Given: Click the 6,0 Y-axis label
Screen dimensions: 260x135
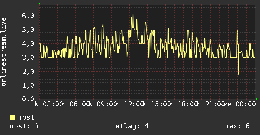Looking at the screenshot, I should (28, 16).
